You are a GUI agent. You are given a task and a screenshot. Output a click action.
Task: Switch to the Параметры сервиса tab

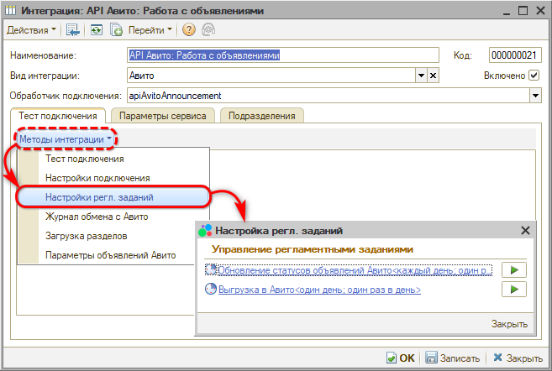click(x=162, y=116)
